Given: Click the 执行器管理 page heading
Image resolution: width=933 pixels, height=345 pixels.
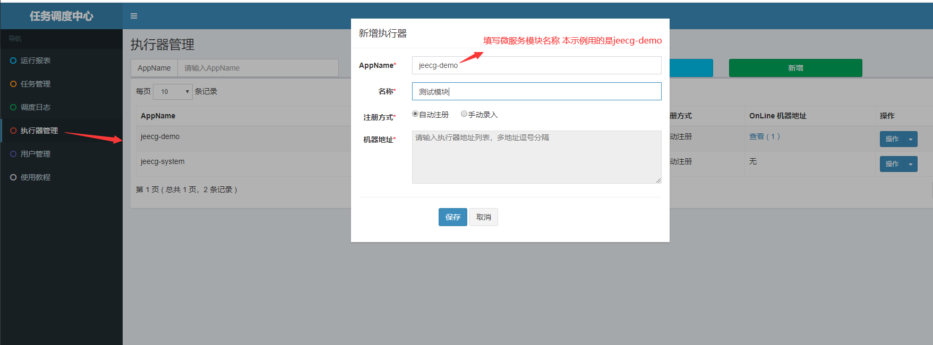Looking at the screenshot, I should coord(162,45).
